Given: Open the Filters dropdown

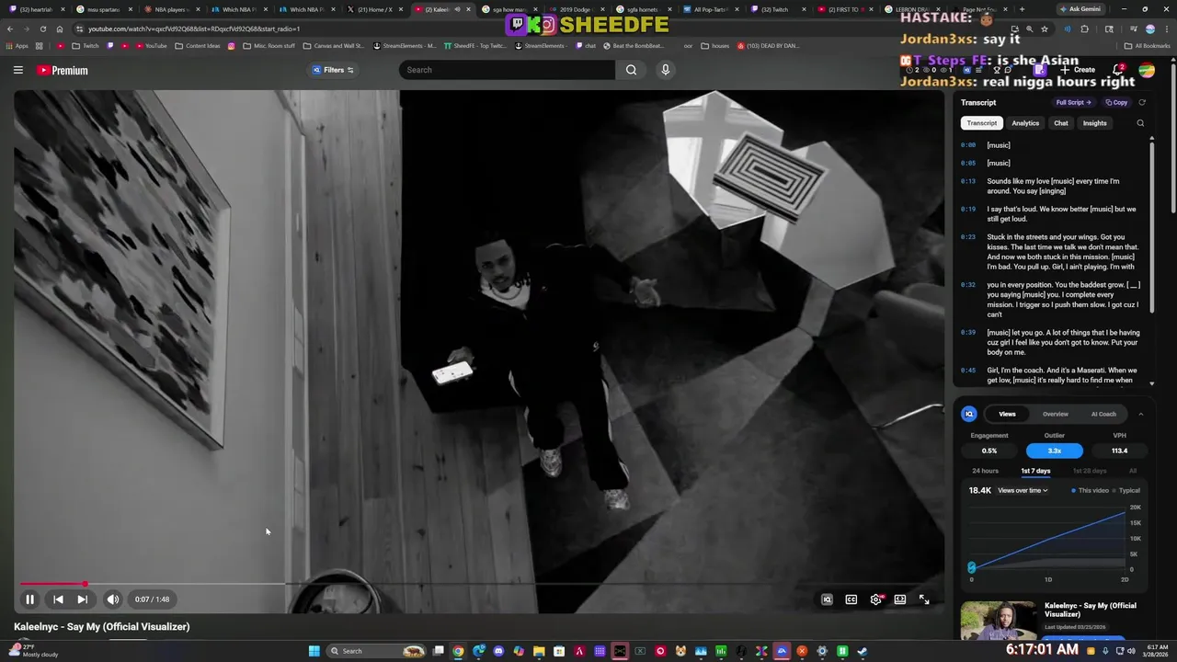Looking at the screenshot, I should 333,70.
